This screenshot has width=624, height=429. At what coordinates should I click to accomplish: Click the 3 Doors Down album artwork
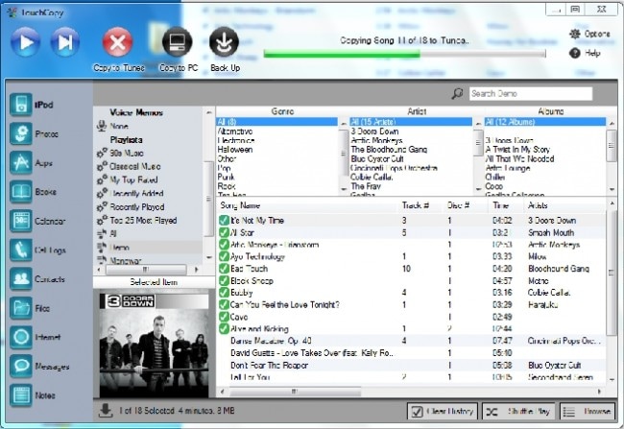tap(154, 344)
